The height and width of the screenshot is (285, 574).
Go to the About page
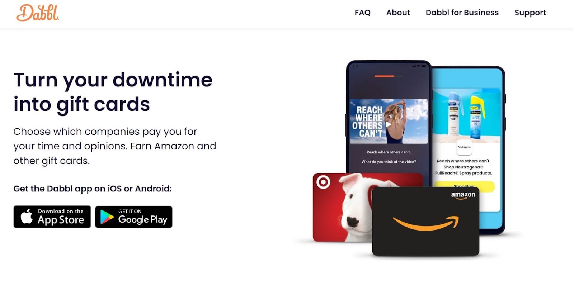pyautogui.click(x=398, y=13)
